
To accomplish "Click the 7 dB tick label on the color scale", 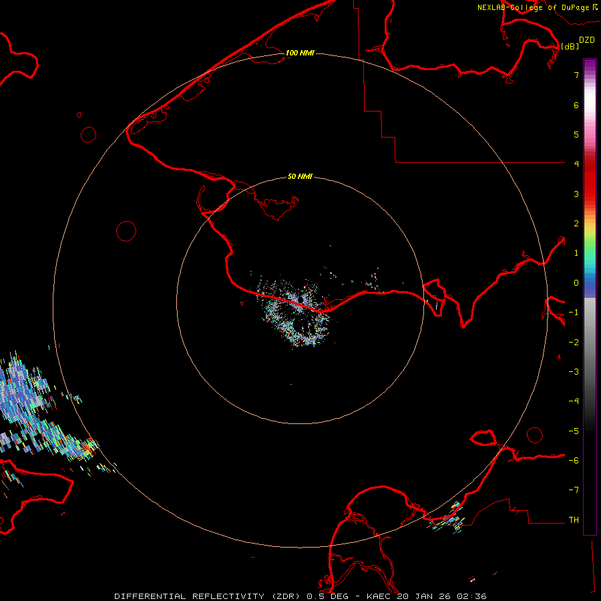I will 576,75.
